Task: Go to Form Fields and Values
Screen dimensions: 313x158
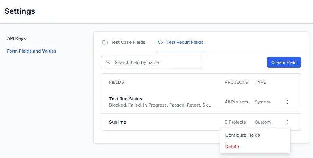Action: point(32,51)
